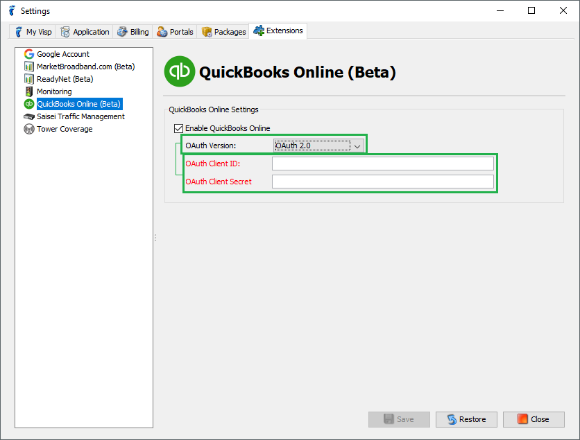Image resolution: width=580 pixels, height=440 pixels.
Task: Click the Save button
Action: tap(399, 419)
